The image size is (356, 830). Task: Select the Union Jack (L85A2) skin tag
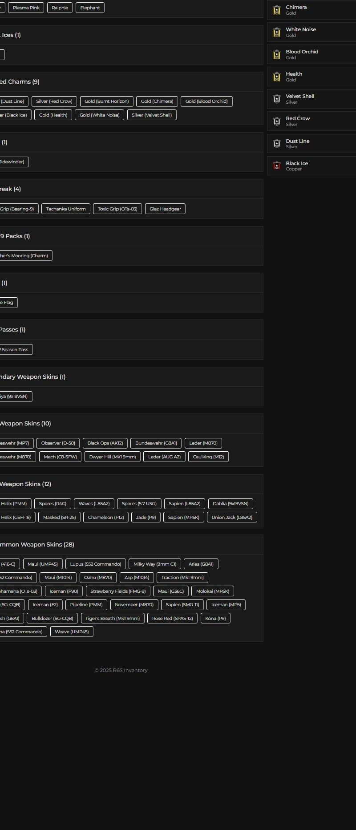232,517
